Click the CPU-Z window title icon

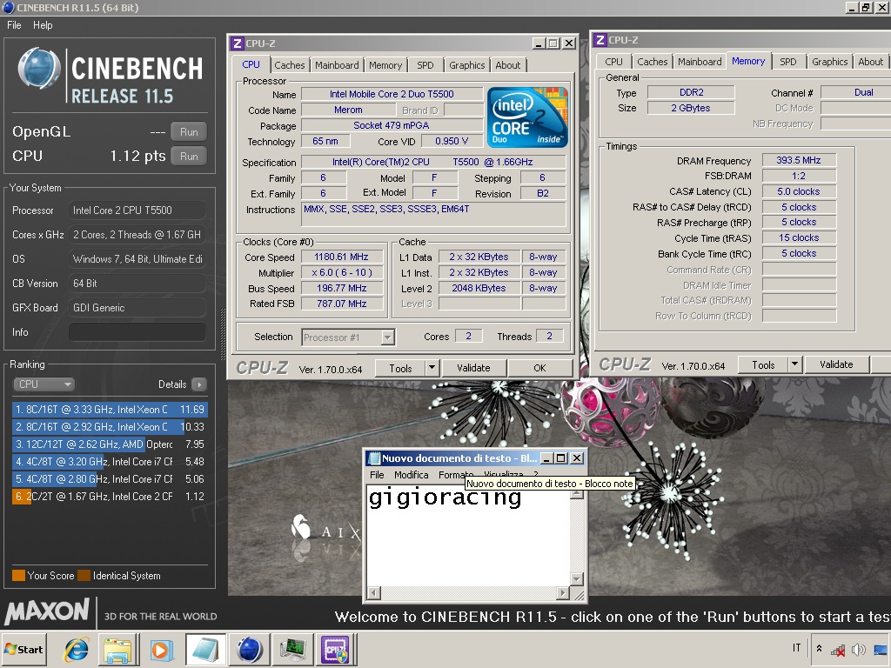click(x=238, y=43)
